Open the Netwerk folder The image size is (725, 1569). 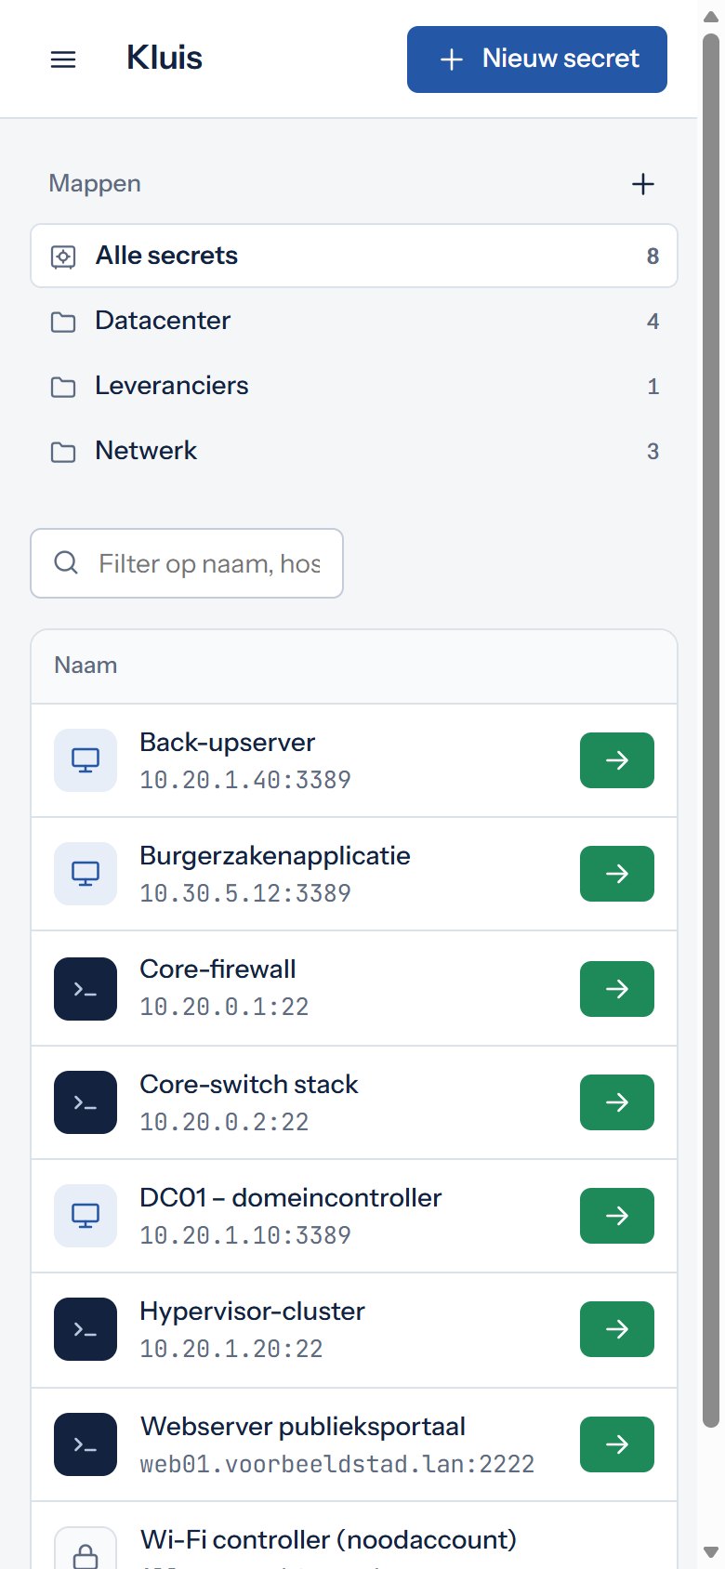pos(354,451)
